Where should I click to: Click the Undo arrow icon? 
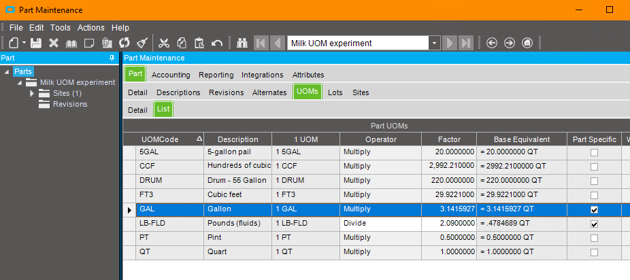pyautogui.click(x=217, y=43)
